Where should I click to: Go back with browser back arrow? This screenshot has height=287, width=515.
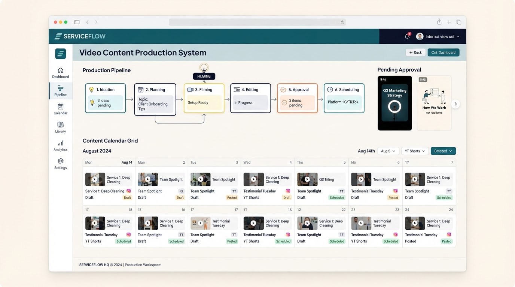[x=88, y=22]
